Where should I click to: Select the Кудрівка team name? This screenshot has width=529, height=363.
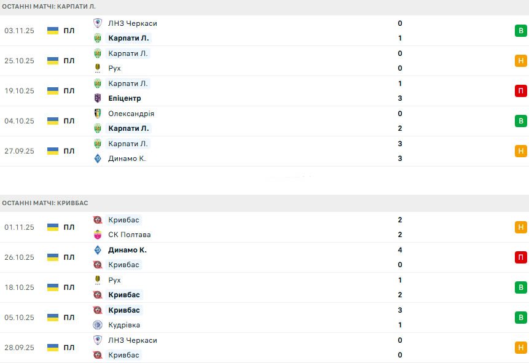pos(124,325)
